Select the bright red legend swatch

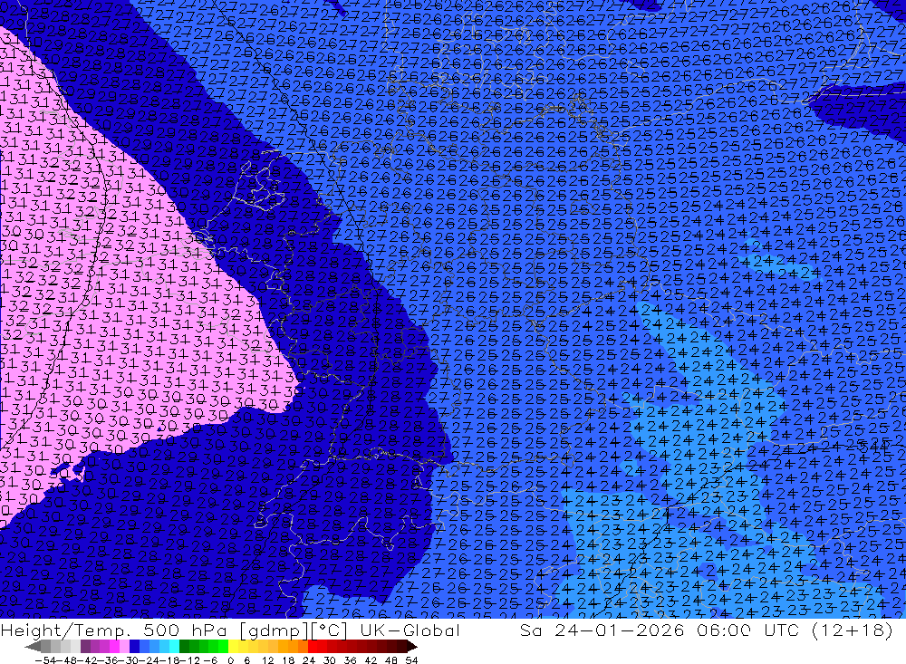pyautogui.click(x=313, y=647)
